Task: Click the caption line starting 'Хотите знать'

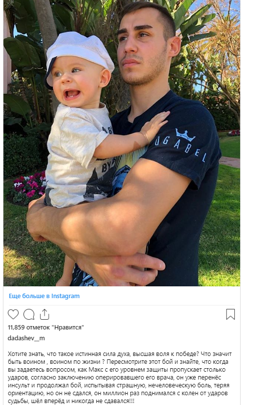Action: click(x=120, y=354)
